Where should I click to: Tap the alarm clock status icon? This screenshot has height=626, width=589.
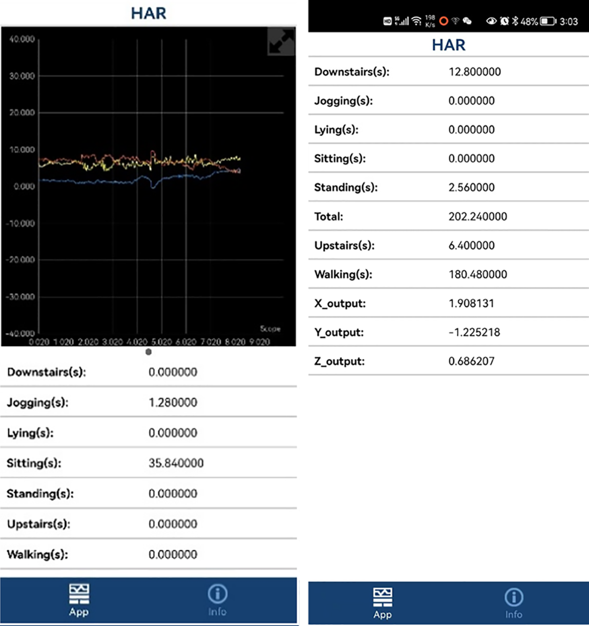click(x=504, y=21)
